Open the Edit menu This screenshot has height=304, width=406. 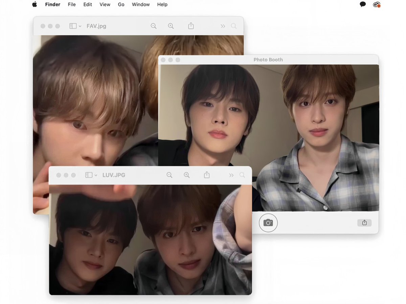click(x=88, y=4)
